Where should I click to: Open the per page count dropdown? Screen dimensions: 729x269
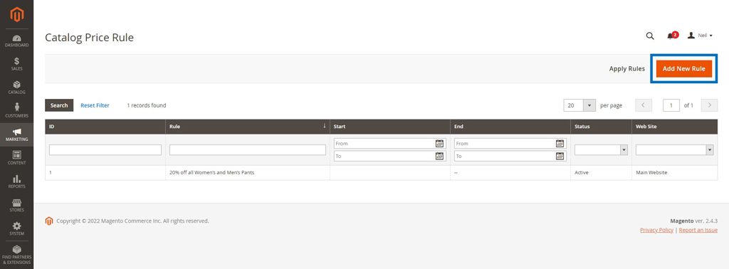click(x=579, y=105)
